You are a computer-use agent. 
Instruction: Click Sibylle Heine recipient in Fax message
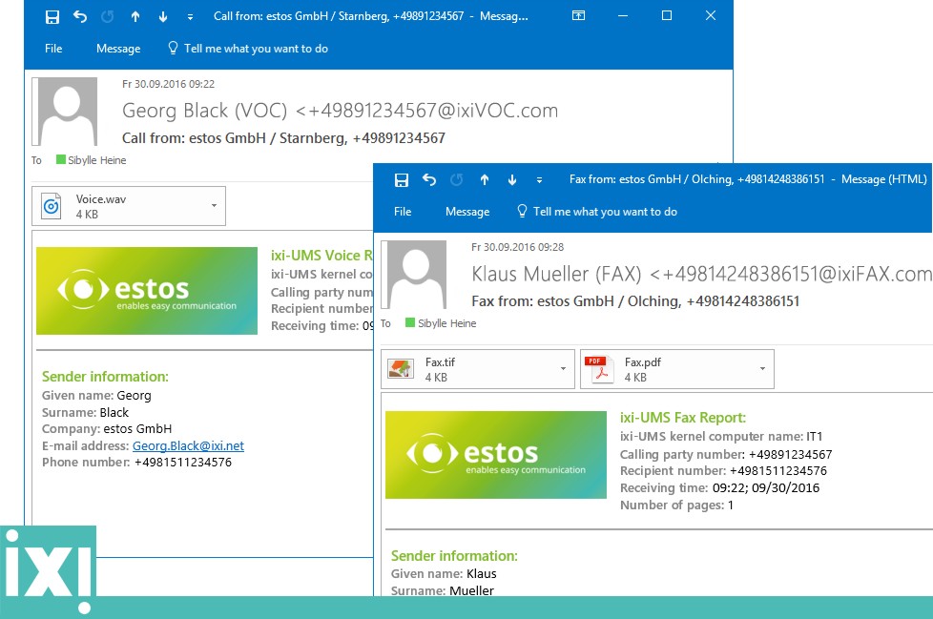click(446, 323)
